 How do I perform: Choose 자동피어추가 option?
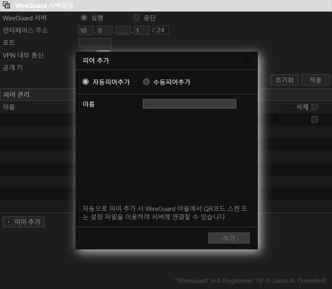coord(86,82)
